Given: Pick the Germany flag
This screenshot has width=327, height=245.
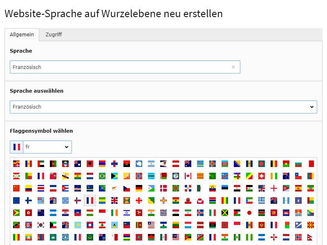Looking at the screenshot, I should click(x=139, y=188).
